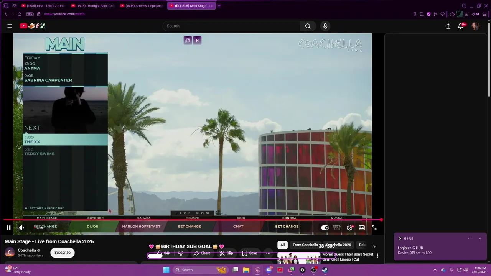Image resolution: width=491 pixels, height=276 pixels.
Task: Enter fullscreen for the video
Action: click(x=374, y=228)
